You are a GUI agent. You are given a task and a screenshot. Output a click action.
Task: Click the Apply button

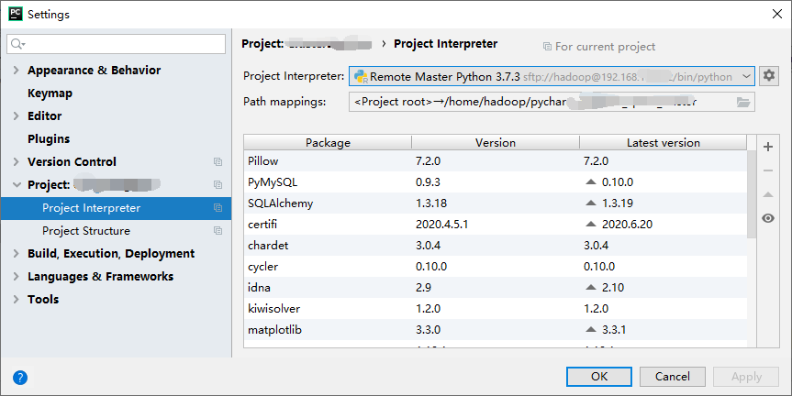746,377
